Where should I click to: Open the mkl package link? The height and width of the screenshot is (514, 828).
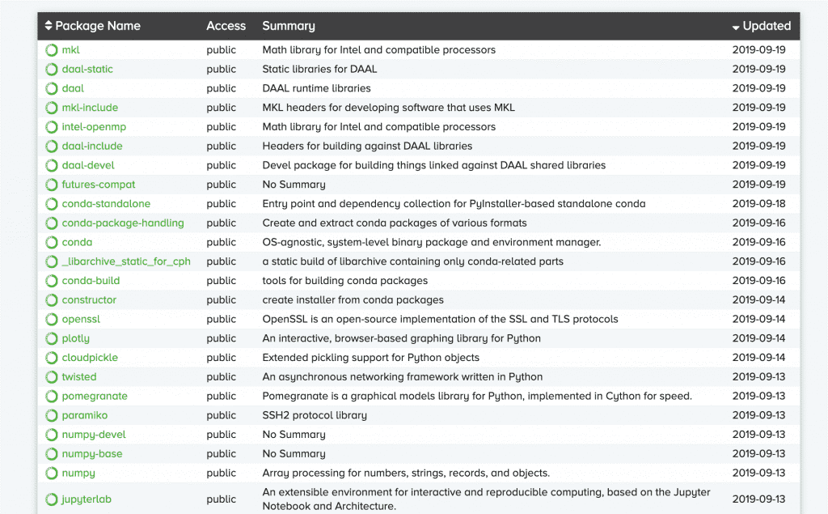point(71,49)
